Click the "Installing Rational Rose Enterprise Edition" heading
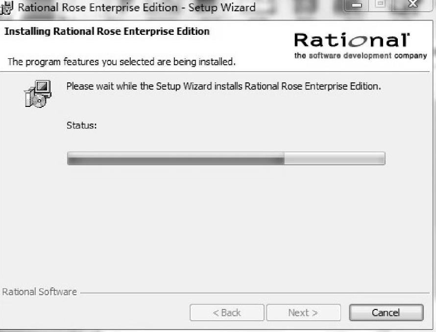436x332 pixels. [107, 31]
